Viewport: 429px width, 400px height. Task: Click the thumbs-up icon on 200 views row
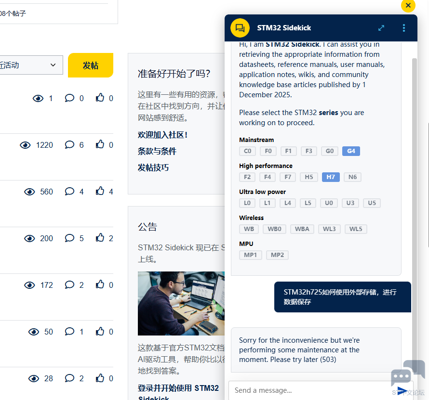100,237
